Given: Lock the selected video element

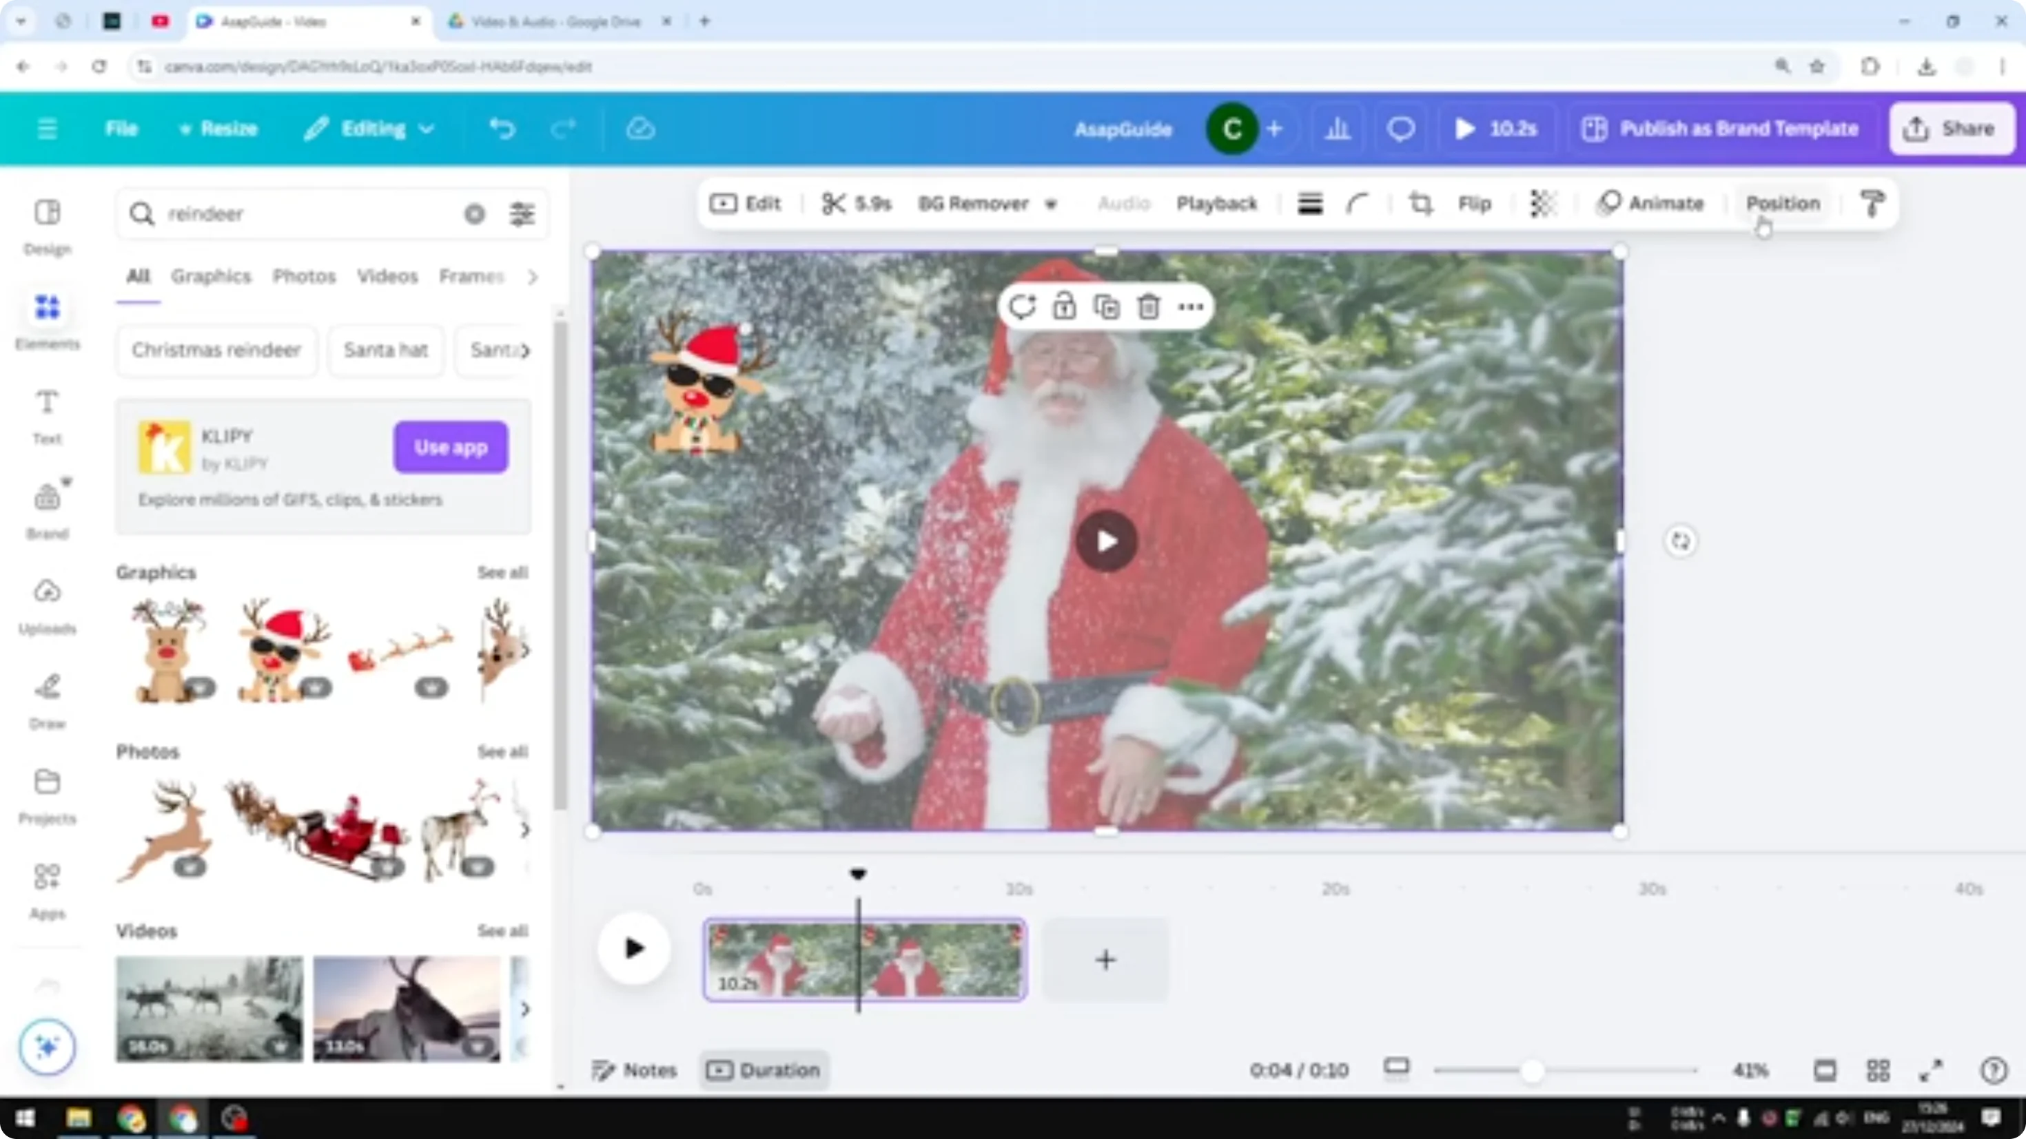Looking at the screenshot, I should coord(1064,306).
